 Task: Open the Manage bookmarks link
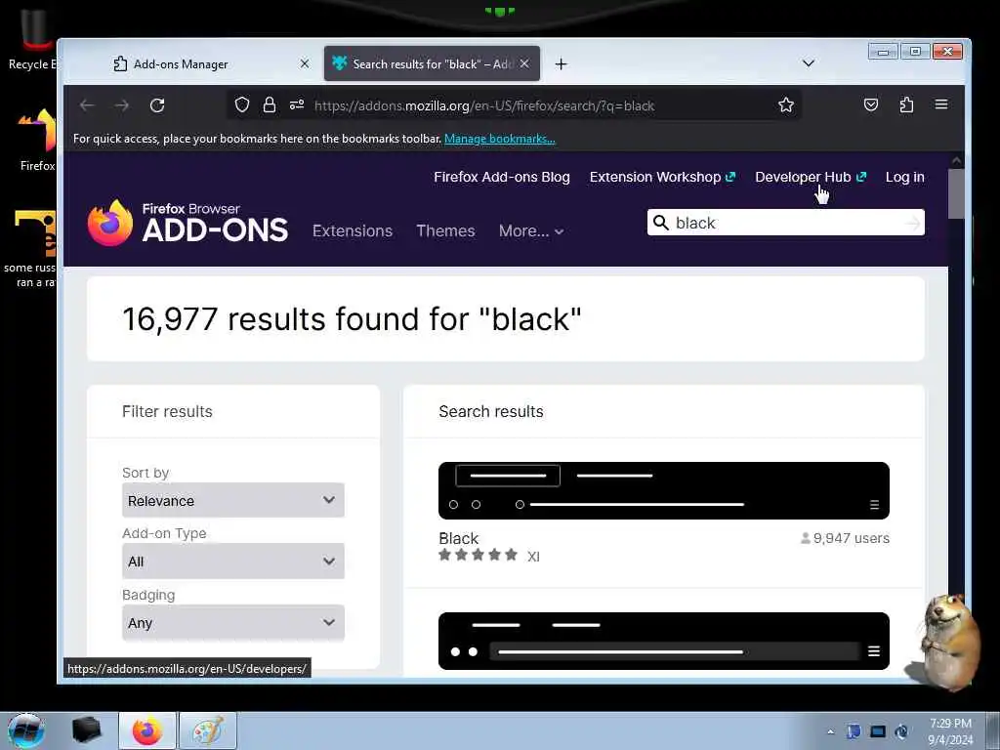pos(499,139)
